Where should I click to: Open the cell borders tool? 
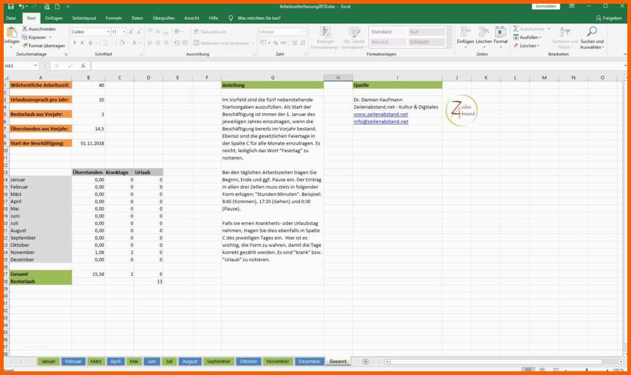[106, 43]
